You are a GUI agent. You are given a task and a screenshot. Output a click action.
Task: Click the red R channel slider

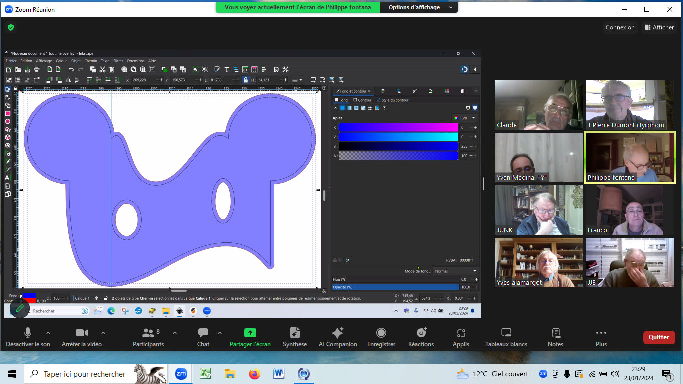pos(398,127)
